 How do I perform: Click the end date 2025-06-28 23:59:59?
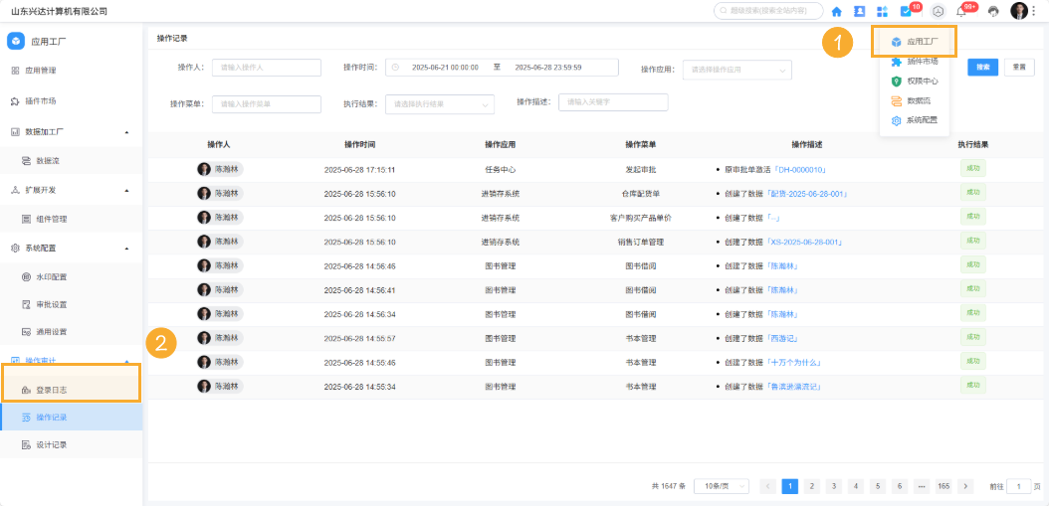[x=548, y=68]
